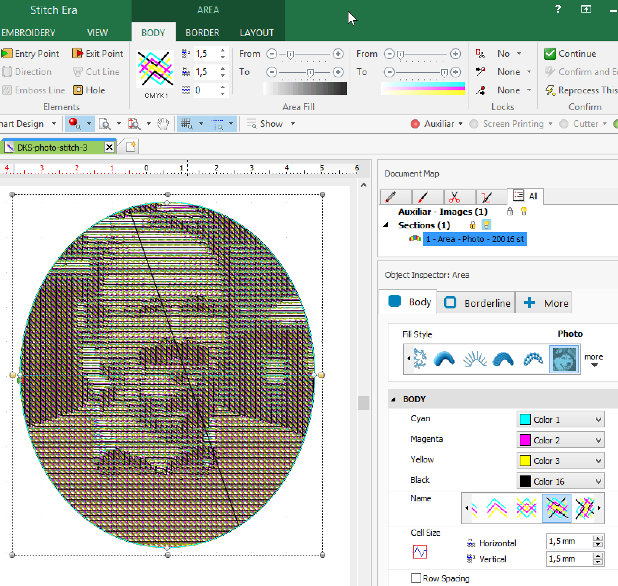Click the grayscale gradient bar in Area Fill
Image resolution: width=618 pixels, height=586 pixels.
(305, 88)
